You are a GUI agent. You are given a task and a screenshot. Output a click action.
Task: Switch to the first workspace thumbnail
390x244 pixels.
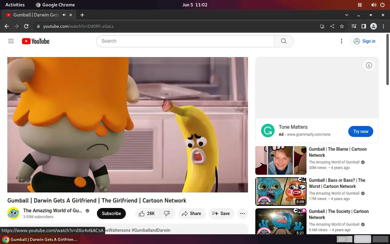(x=344, y=239)
